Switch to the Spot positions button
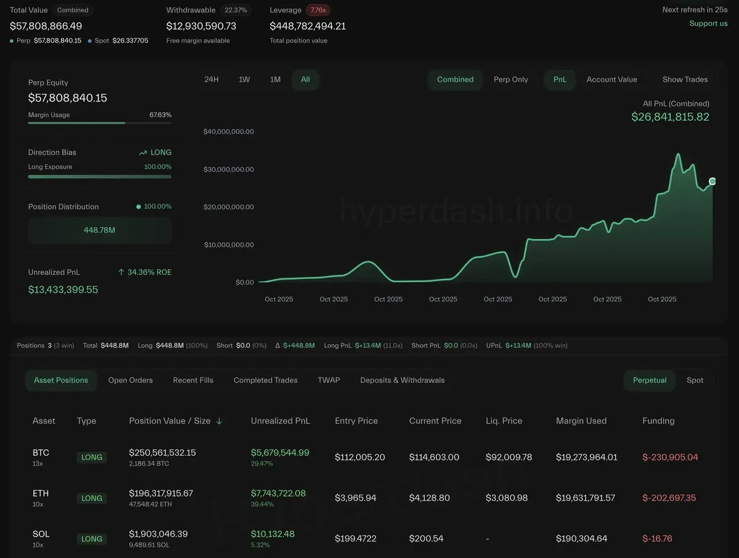Viewport: 739px width, 558px height. coord(695,380)
